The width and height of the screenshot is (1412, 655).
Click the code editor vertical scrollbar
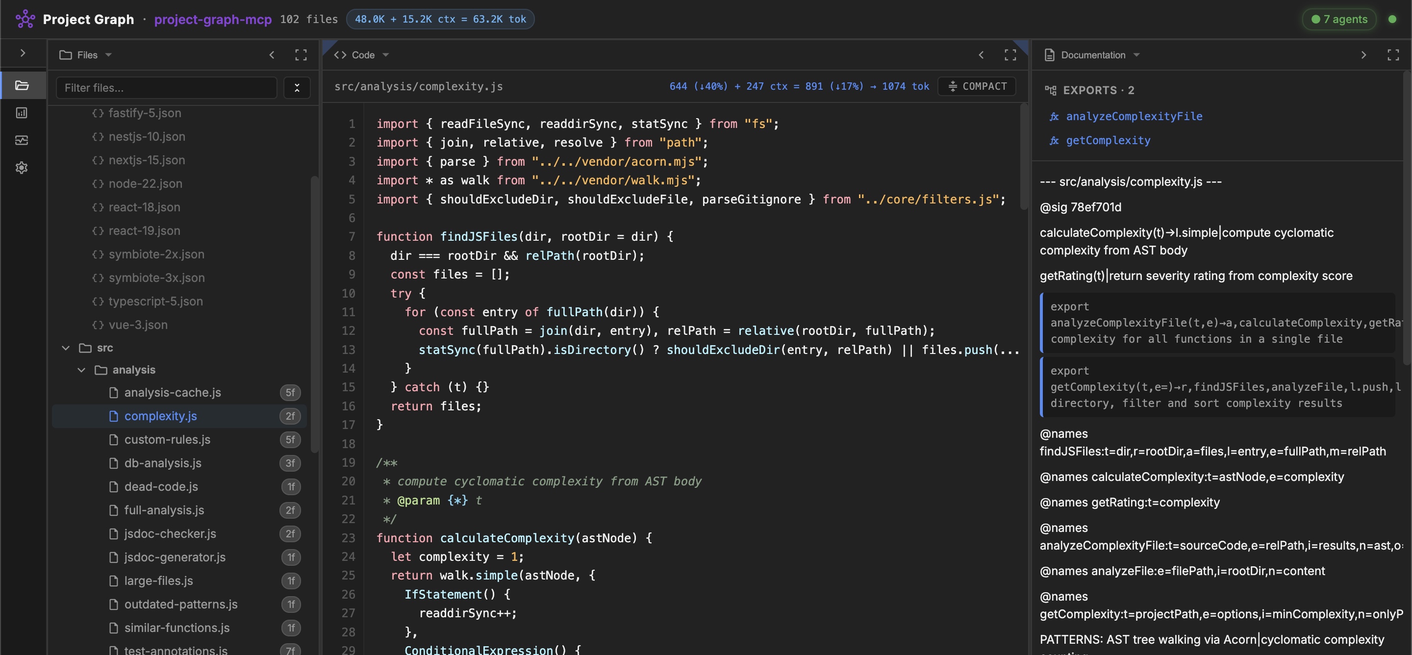point(1024,156)
